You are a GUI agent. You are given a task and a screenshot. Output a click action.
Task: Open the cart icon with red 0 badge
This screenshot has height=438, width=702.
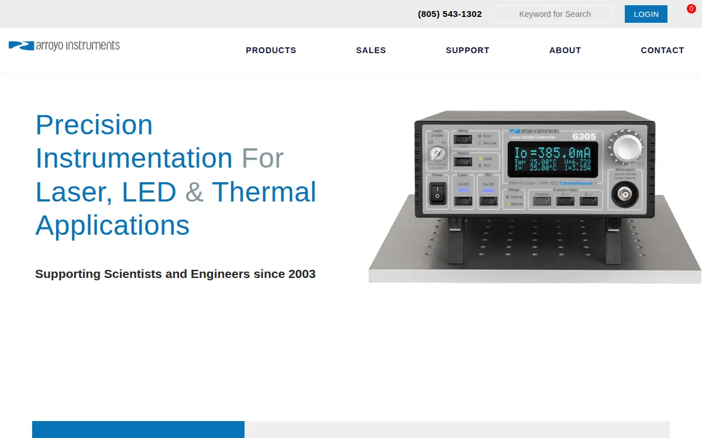pos(691,9)
